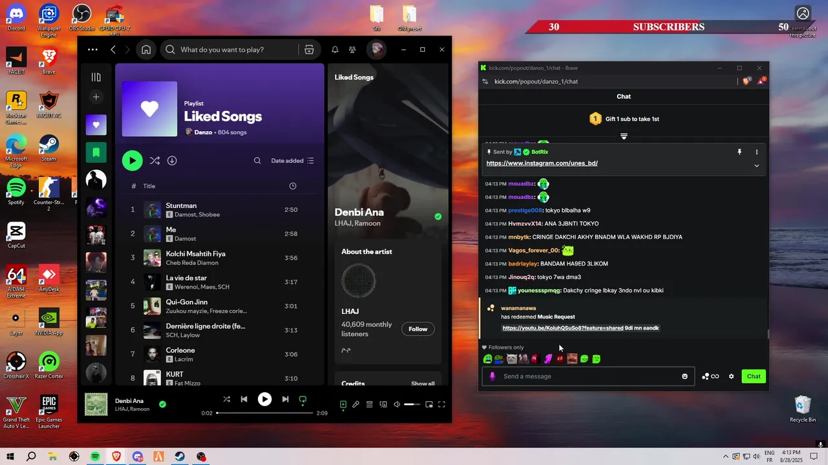Screen dimensions: 828x465
Task: Skip to previous track
Action: click(244, 400)
